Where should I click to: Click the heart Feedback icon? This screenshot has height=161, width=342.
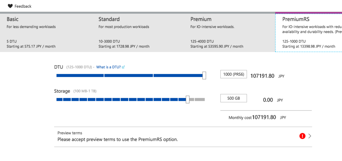point(10,6)
